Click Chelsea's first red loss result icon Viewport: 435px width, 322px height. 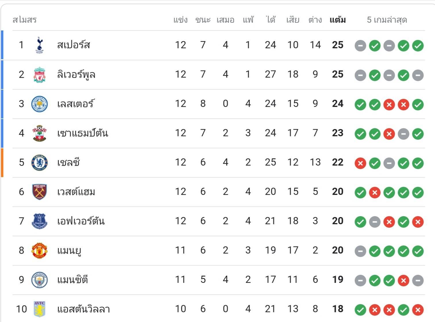click(x=360, y=163)
